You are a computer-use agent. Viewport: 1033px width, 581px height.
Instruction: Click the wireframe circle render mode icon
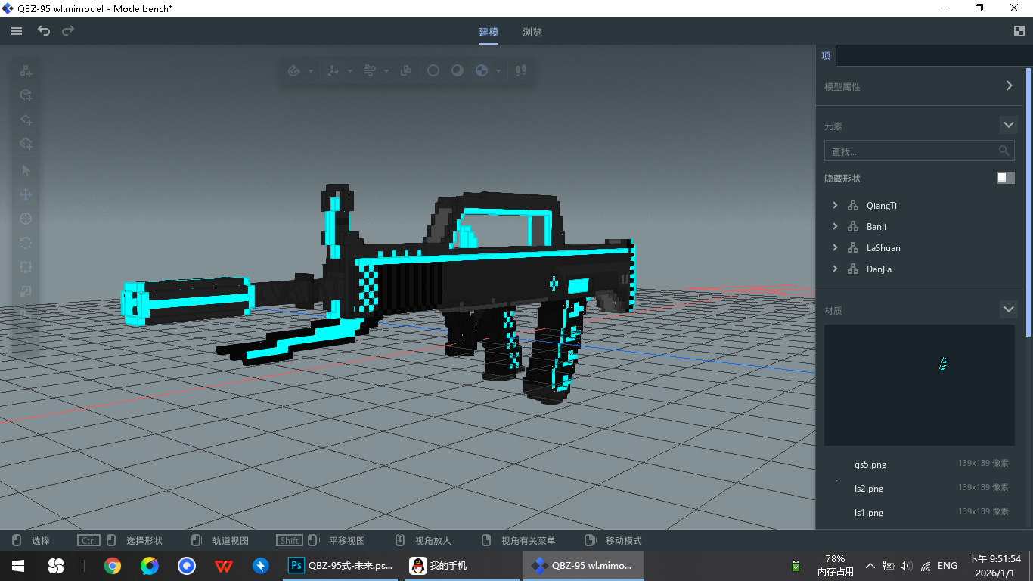point(433,70)
